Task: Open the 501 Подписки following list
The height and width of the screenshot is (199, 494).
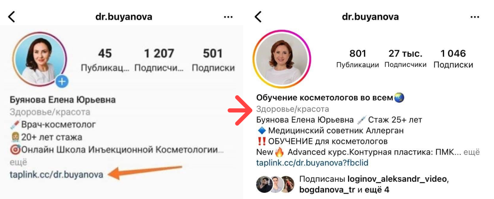Action: pyautogui.click(x=213, y=60)
